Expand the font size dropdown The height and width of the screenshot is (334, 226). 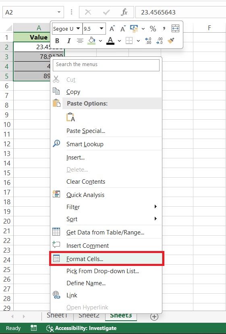(102, 29)
